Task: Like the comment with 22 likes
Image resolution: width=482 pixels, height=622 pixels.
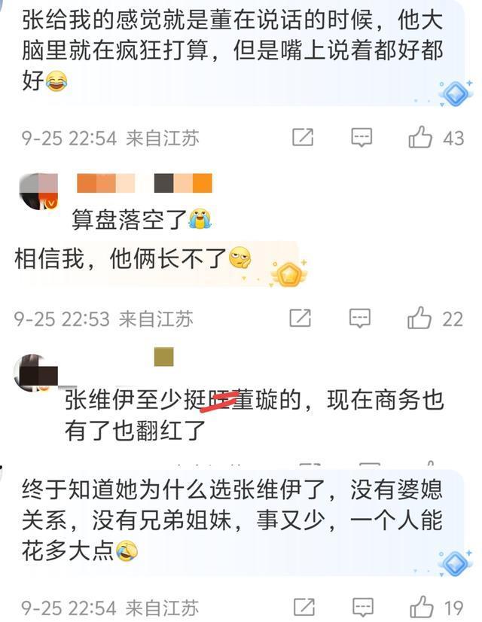Action: pos(419,318)
